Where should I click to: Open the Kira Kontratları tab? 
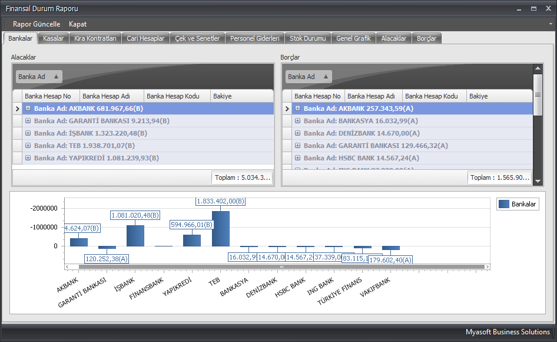pos(95,38)
